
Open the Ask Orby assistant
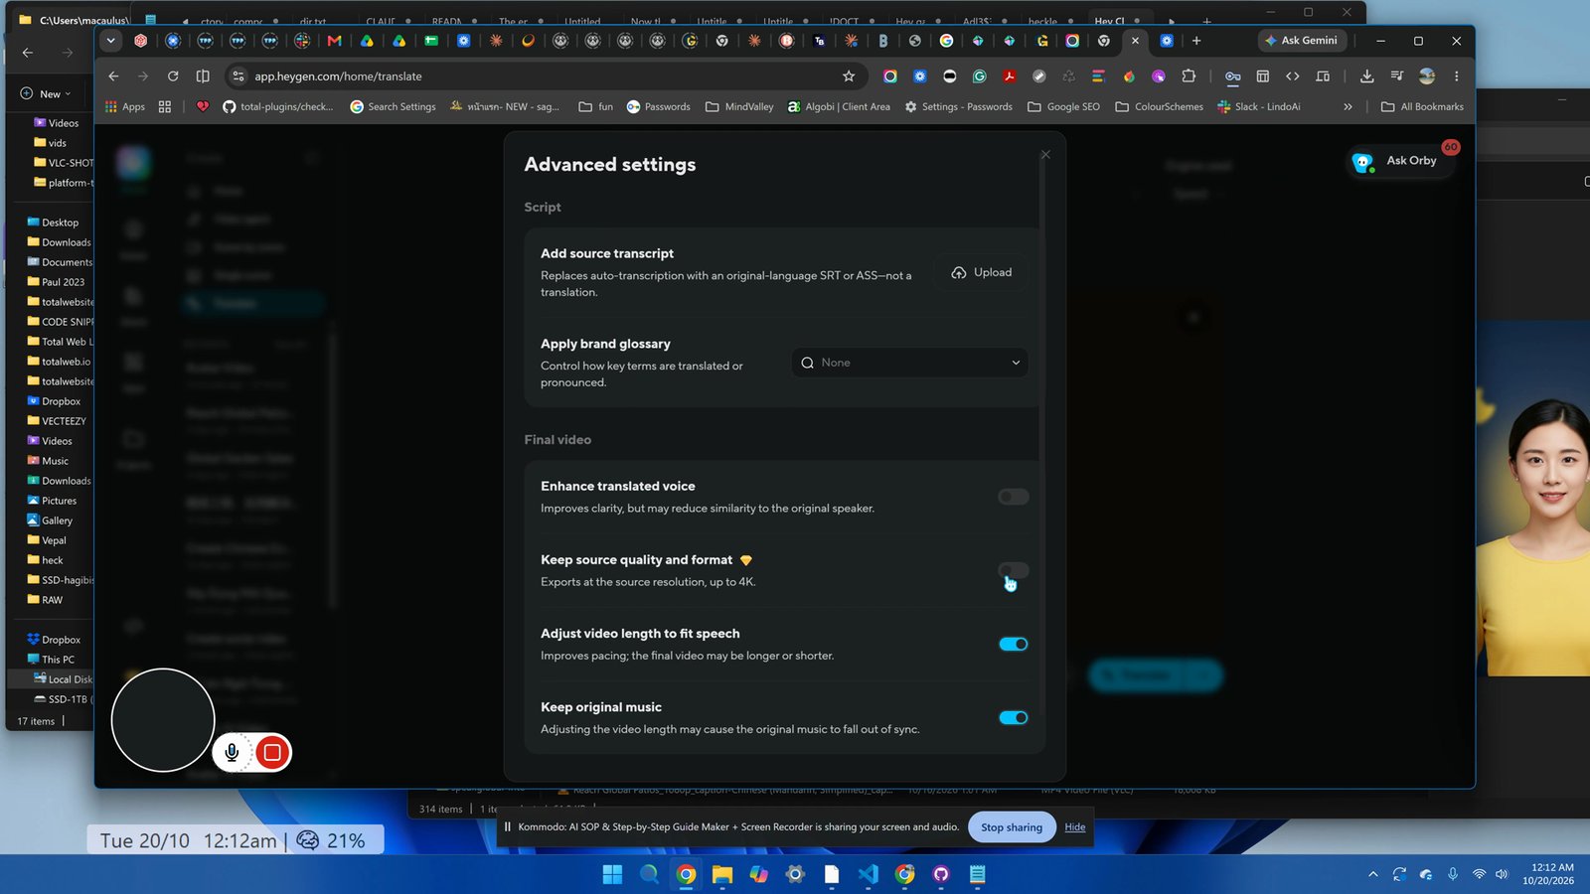(1399, 161)
